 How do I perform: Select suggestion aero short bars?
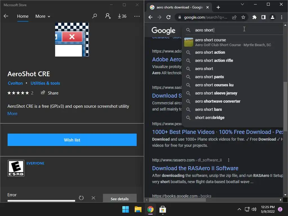click(x=233, y=109)
